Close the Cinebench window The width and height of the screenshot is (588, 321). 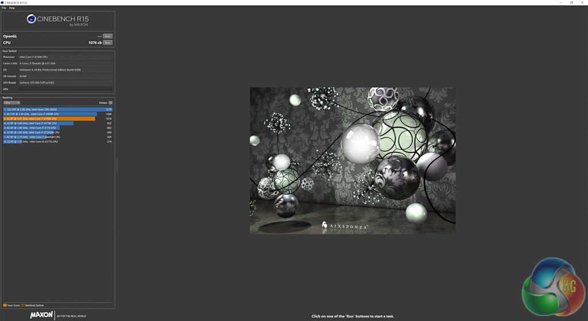(582, 3)
